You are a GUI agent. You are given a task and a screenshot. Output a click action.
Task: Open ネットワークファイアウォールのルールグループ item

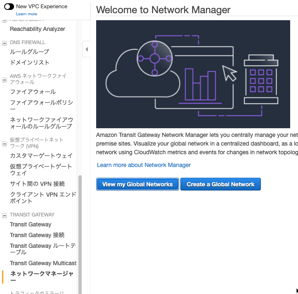(x=41, y=123)
